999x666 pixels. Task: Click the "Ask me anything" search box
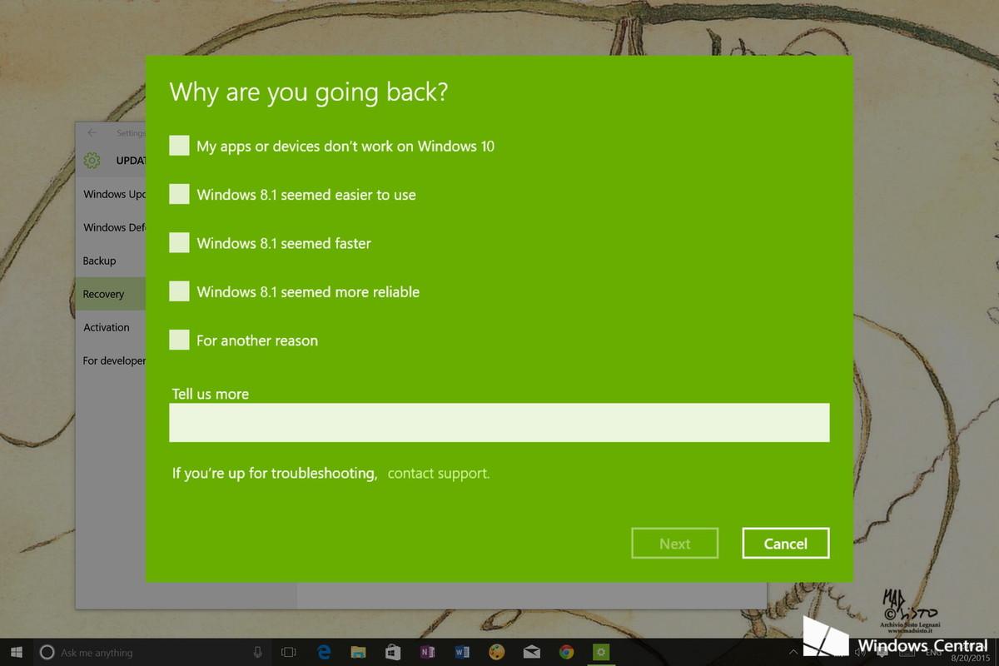pos(153,653)
